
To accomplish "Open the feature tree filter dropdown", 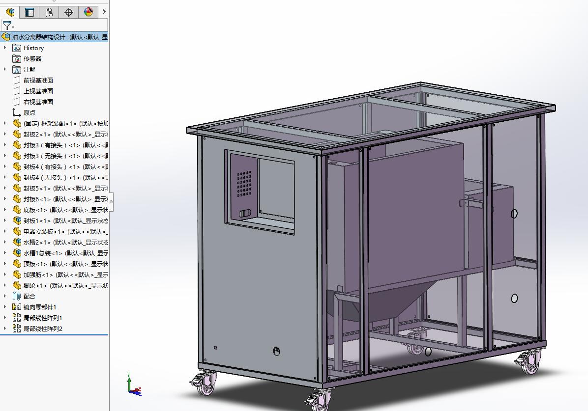I will [8, 26].
